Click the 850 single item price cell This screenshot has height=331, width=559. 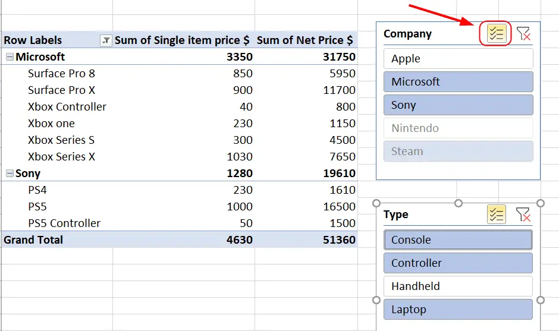[x=243, y=74]
